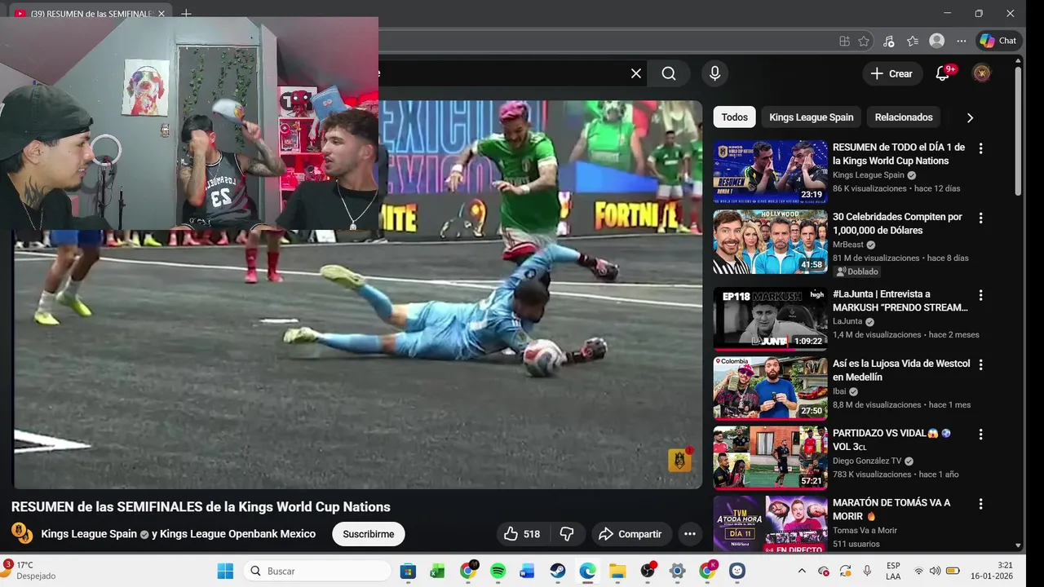Close the RESUMEN de las SEMIFINALES tab

(x=161, y=14)
